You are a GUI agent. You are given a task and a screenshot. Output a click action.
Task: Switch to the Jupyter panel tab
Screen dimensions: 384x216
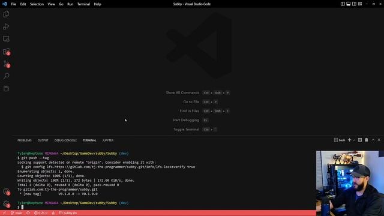click(x=108, y=140)
